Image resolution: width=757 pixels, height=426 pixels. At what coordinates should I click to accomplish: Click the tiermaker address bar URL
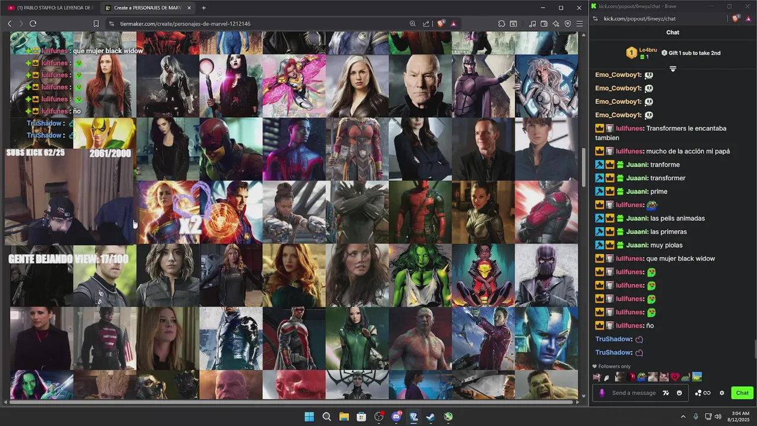point(185,24)
